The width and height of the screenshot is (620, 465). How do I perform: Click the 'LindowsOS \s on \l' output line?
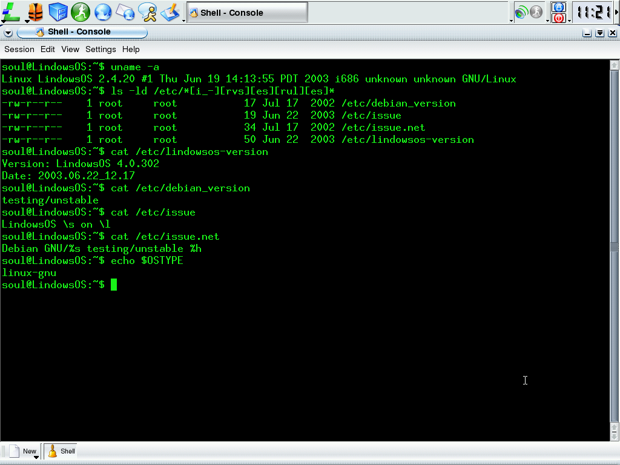click(x=56, y=225)
